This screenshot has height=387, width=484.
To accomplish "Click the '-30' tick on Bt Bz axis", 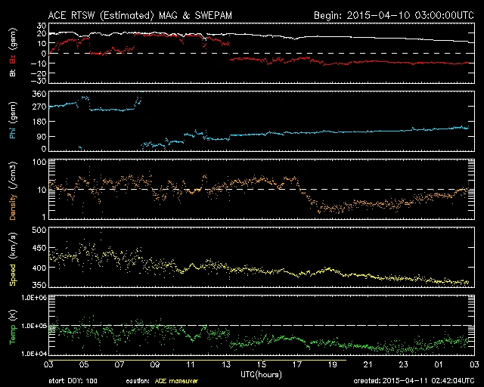I will (39, 81).
